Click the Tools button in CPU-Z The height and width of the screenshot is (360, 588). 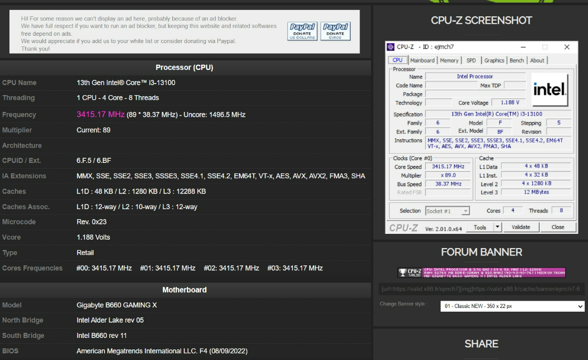pyautogui.click(x=480, y=227)
